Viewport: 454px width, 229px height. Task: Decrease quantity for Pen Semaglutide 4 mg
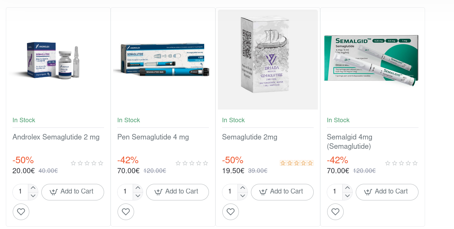pos(138,196)
